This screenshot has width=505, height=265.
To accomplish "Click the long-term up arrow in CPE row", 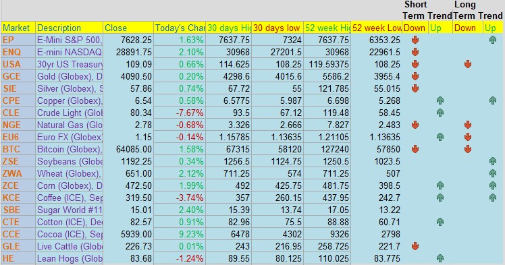I will (492, 100).
